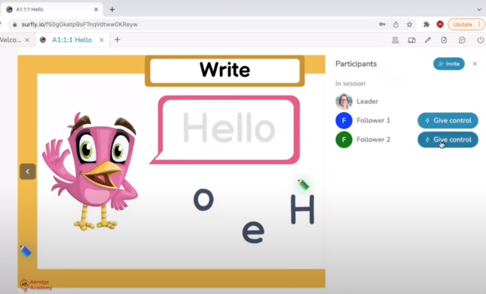Give control to Follower 1
Viewport: 486px width, 294px height.
pyautogui.click(x=448, y=121)
